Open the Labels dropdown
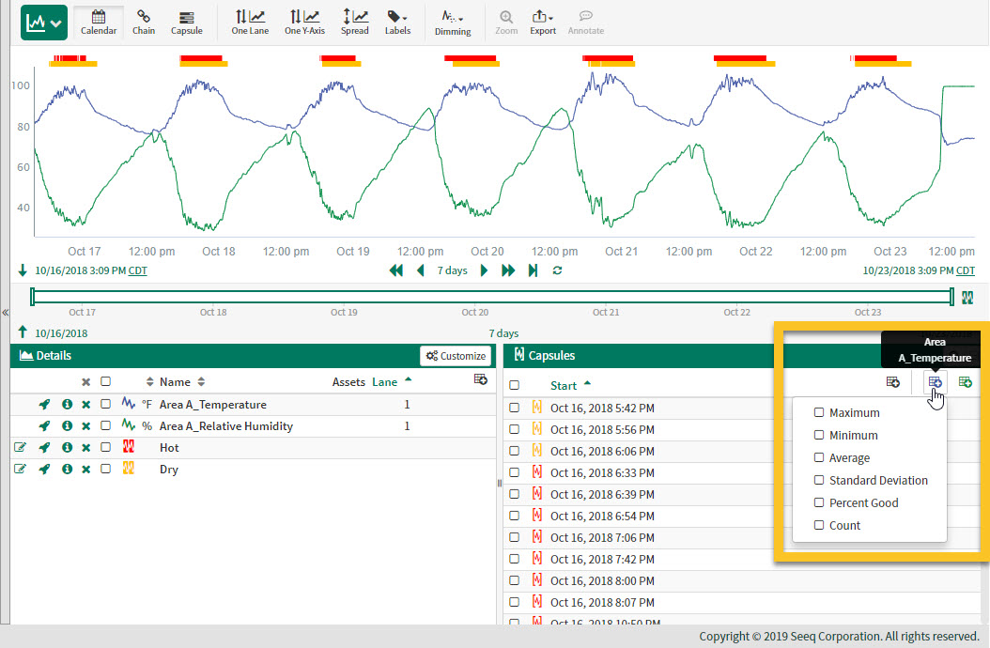Image resolution: width=990 pixels, height=648 pixels. click(x=397, y=22)
